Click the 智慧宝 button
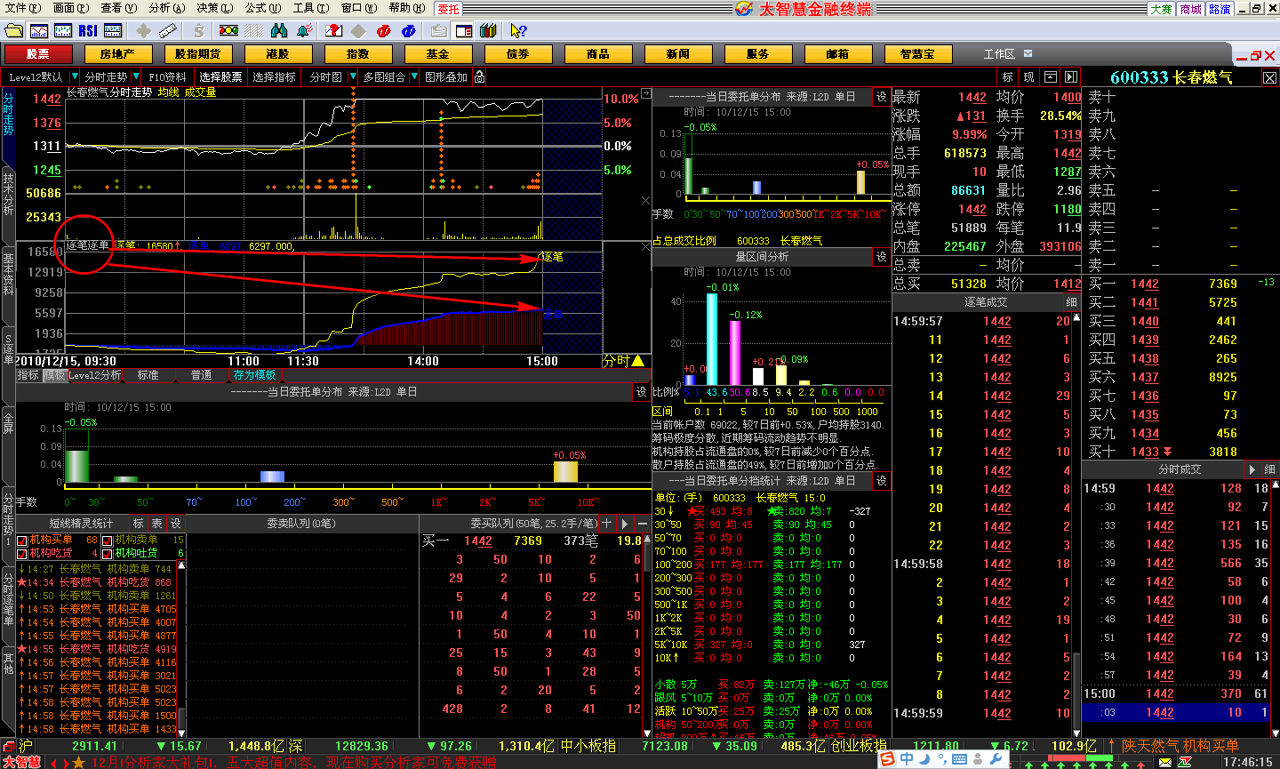The width and height of the screenshot is (1280, 769). 917,54
